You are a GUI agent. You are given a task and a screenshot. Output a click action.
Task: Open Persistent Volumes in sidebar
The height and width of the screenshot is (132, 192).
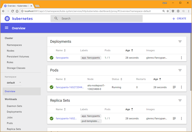(x=18, y=57)
